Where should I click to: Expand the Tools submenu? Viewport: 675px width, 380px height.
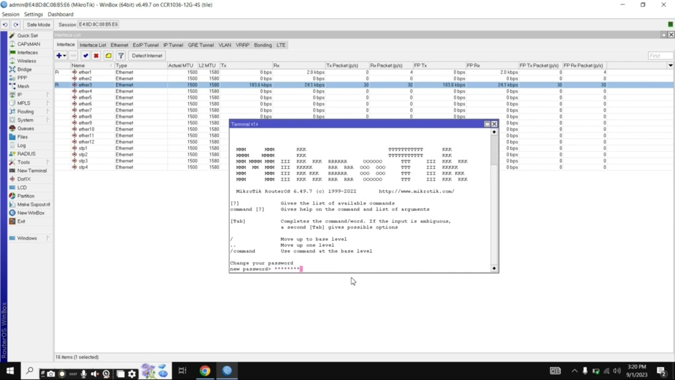pos(30,163)
